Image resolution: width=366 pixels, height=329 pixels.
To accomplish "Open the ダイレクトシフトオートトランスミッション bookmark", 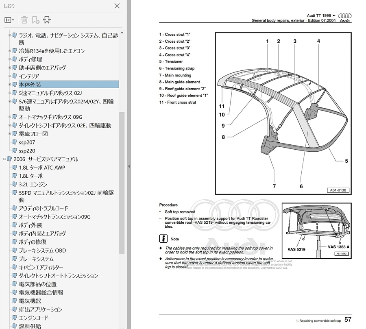I will [58, 276].
